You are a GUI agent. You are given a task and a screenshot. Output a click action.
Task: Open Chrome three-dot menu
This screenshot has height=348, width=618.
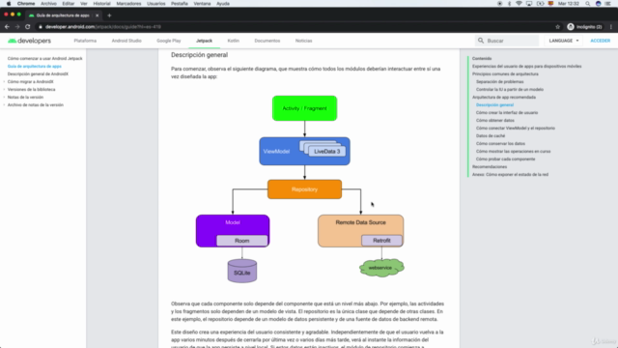pyautogui.click(x=611, y=27)
